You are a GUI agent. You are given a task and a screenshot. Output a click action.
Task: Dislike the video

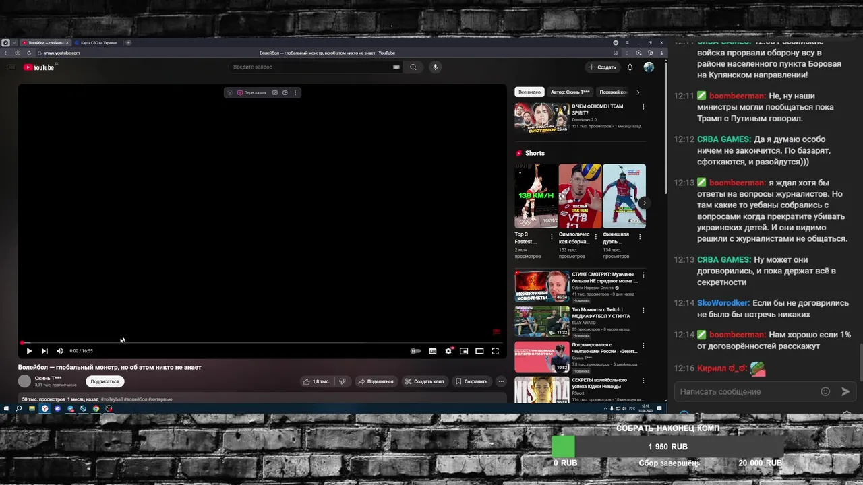point(343,381)
